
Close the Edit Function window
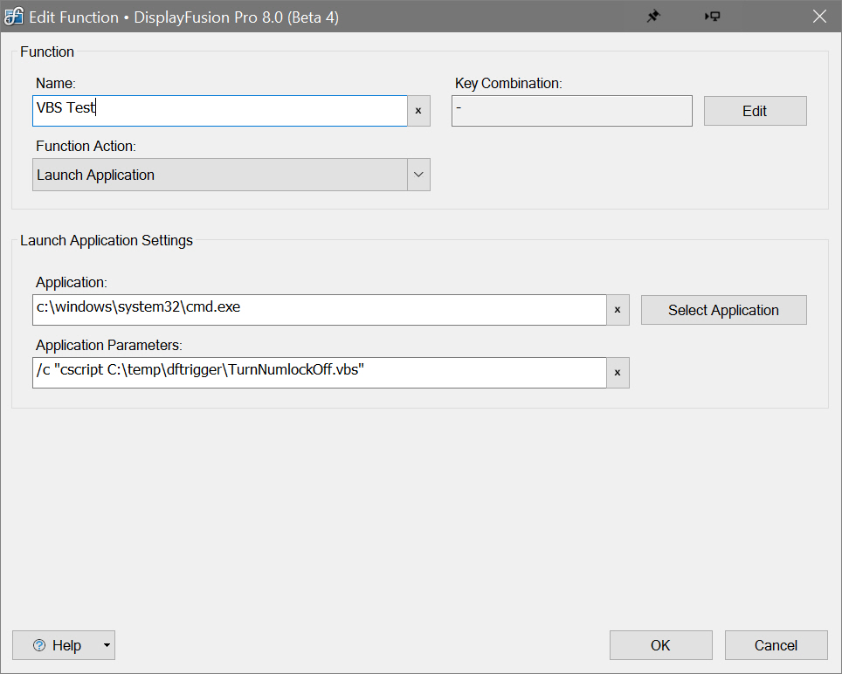pos(818,17)
